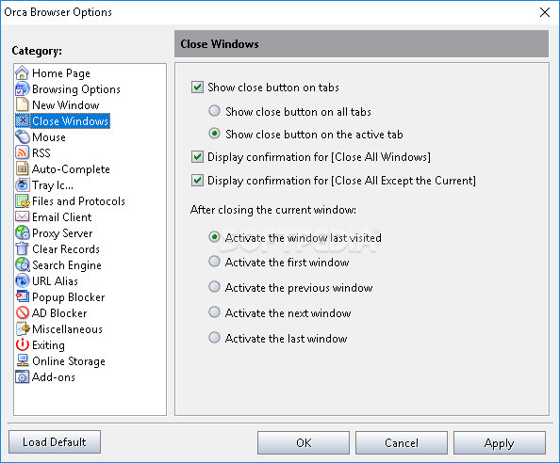The image size is (560, 463).
Task: Apply the current settings
Action: pos(500,443)
